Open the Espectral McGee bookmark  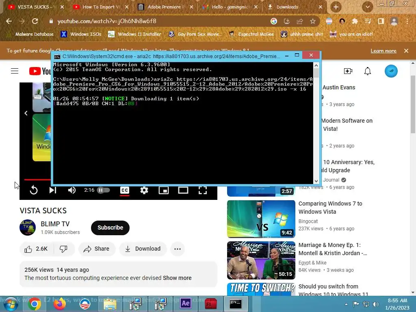251,34
